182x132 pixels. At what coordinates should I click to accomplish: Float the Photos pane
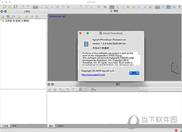53,84
